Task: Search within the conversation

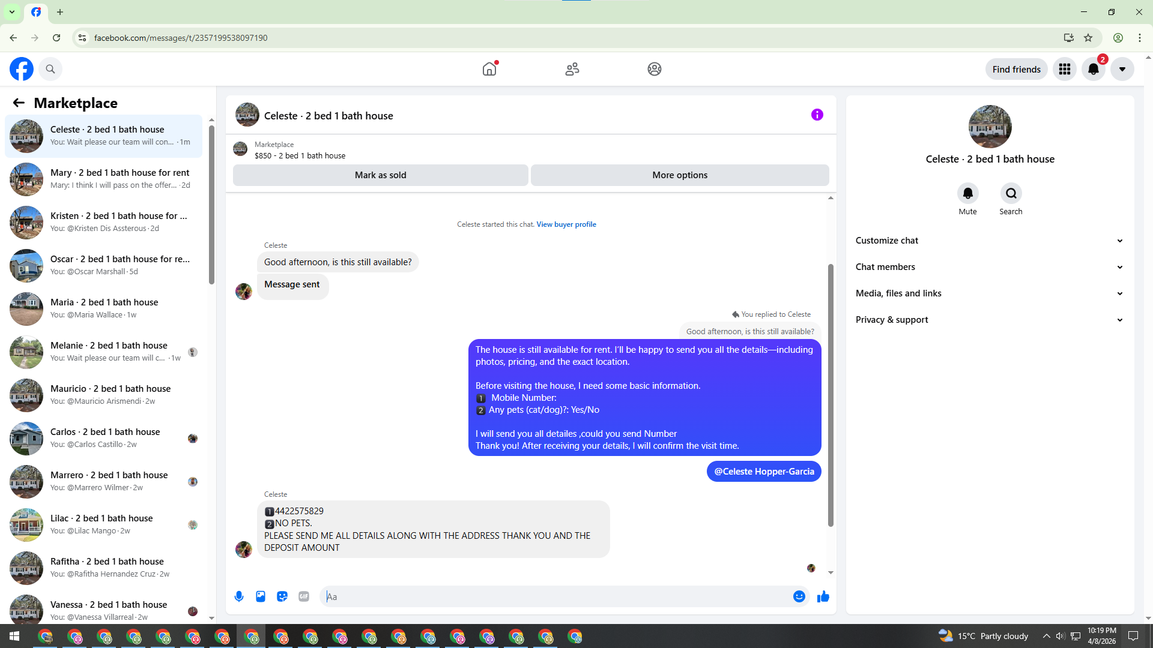Action: pyautogui.click(x=1011, y=193)
